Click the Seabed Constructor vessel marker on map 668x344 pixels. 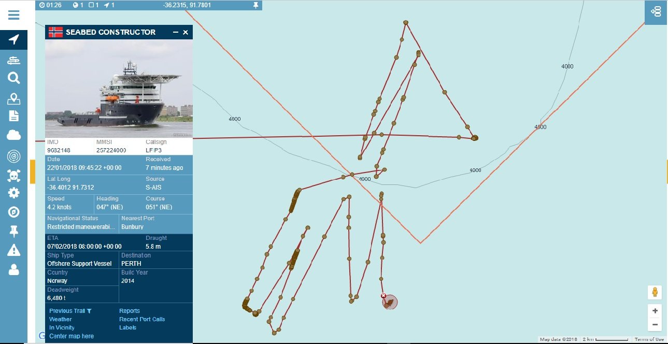[x=390, y=302]
